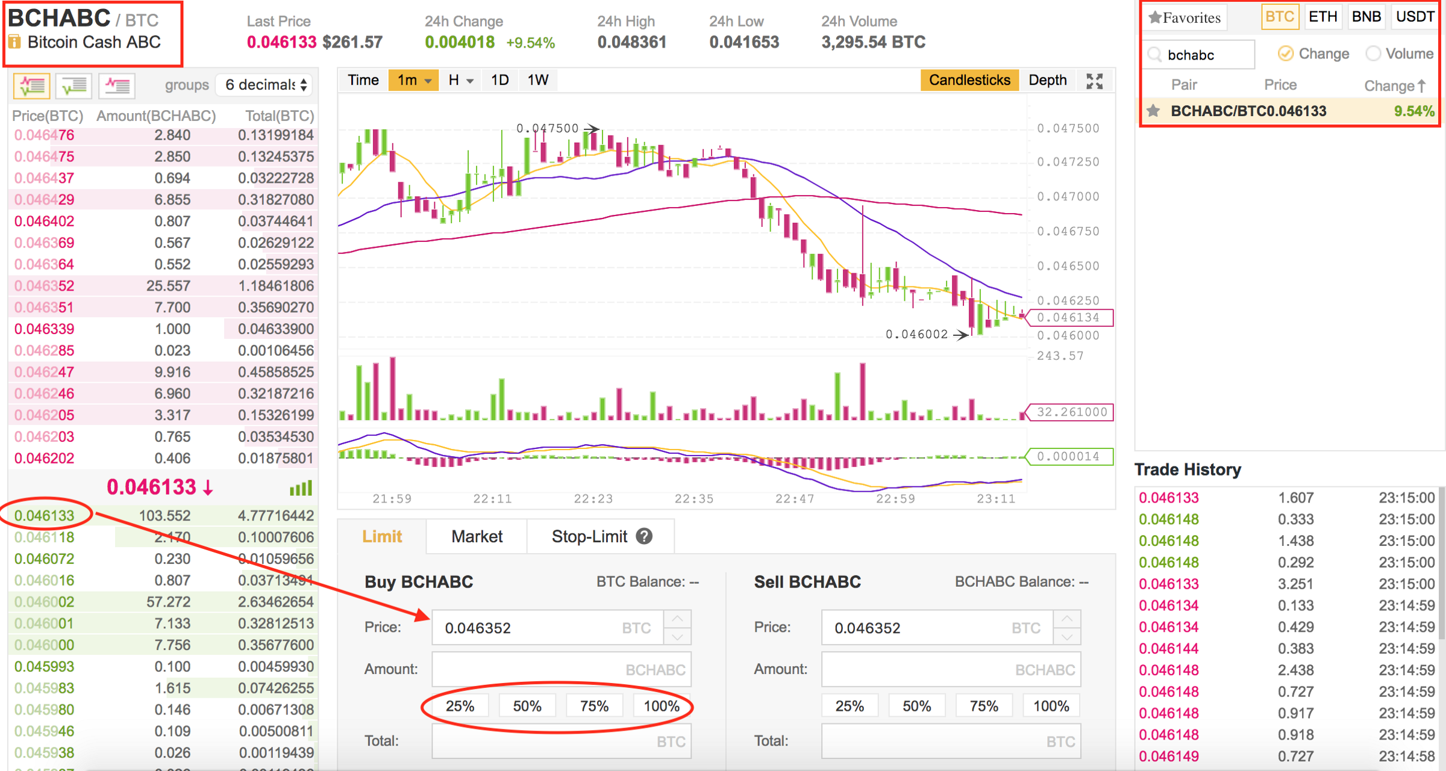The width and height of the screenshot is (1446, 771).
Task: Expand chart to fullscreen
Action: (x=1094, y=81)
